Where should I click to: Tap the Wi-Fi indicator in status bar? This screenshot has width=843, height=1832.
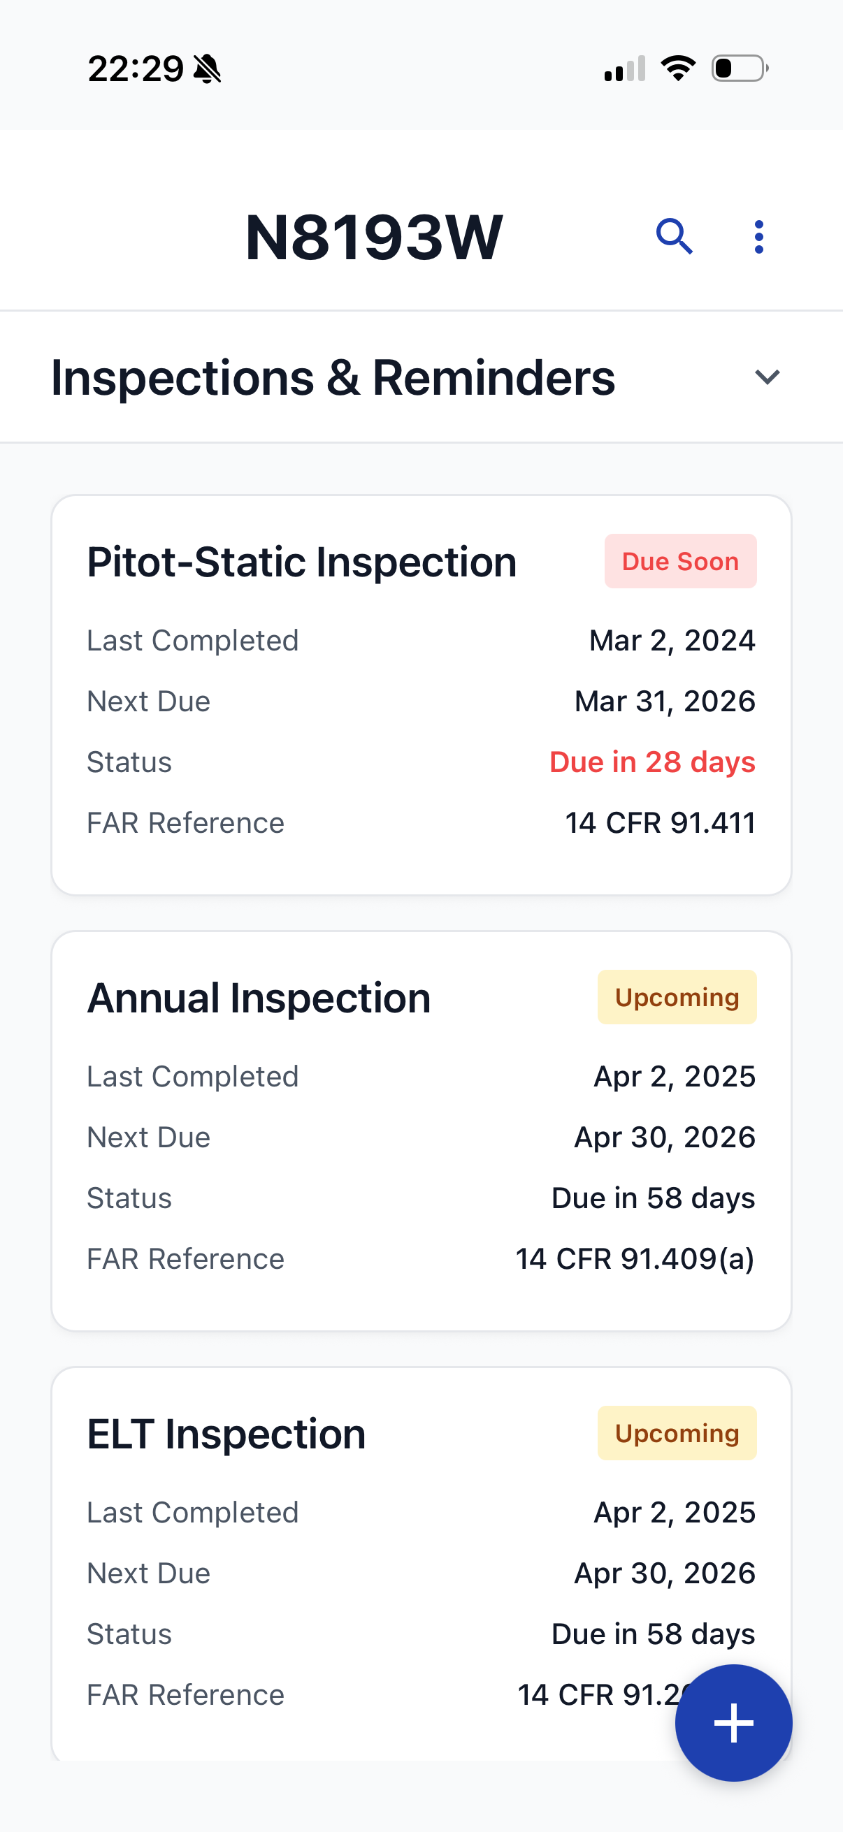point(677,66)
